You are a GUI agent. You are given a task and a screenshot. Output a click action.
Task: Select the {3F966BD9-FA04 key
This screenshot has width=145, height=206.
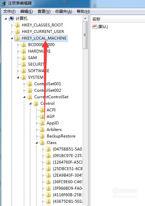pos(68,188)
